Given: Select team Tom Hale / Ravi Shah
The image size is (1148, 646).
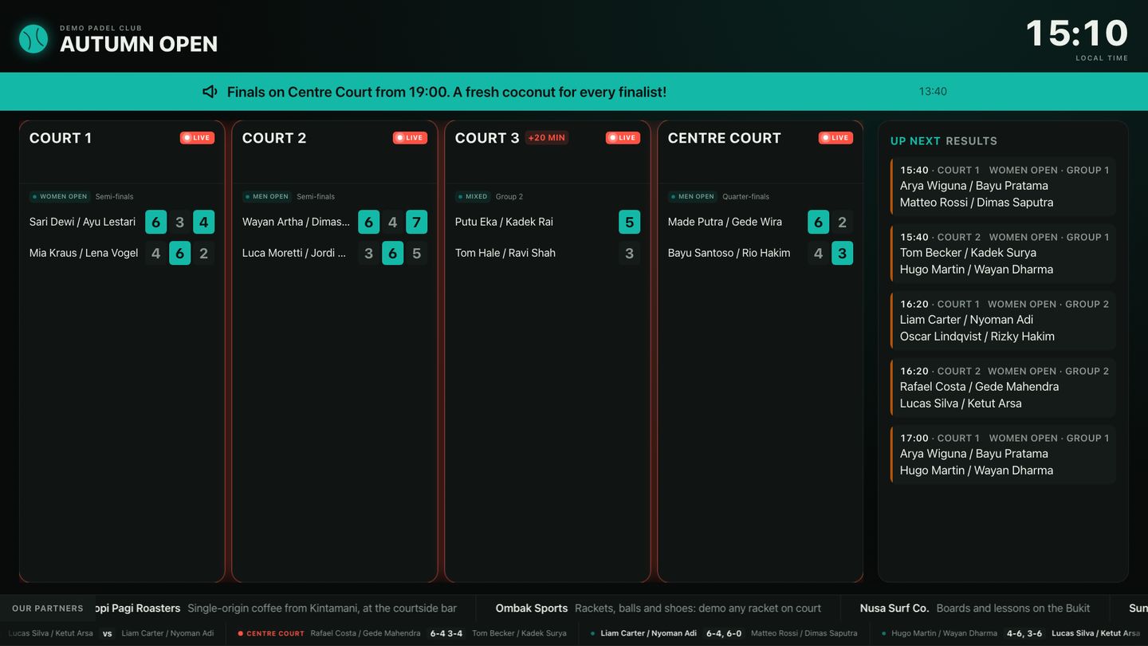Looking at the screenshot, I should coord(505,253).
